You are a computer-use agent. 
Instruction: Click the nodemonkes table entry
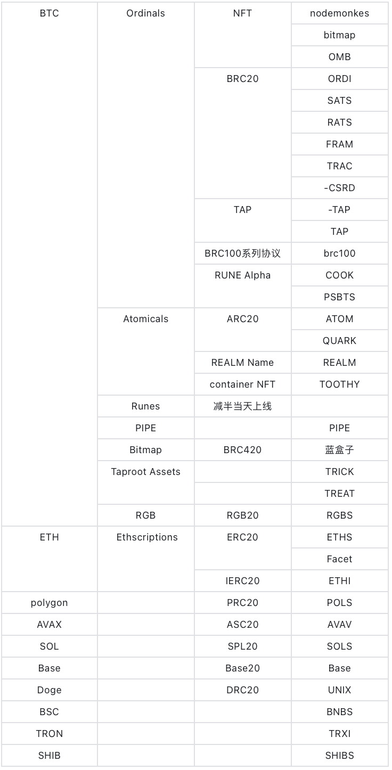coord(339,13)
